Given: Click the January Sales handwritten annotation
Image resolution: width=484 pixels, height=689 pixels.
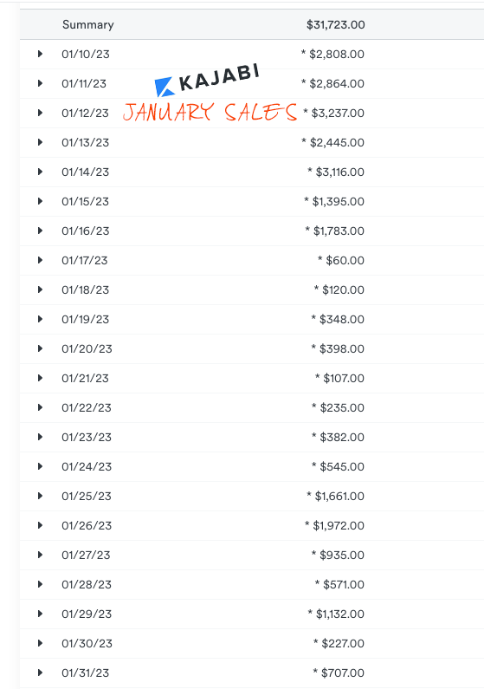Looking at the screenshot, I should click(210, 112).
